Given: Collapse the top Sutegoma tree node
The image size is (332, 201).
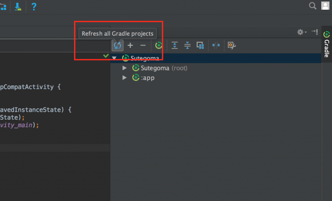Looking at the screenshot, I should click(x=114, y=58).
